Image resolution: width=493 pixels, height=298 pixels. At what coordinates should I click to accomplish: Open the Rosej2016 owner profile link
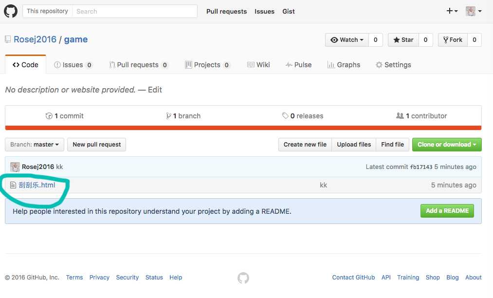coord(35,39)
